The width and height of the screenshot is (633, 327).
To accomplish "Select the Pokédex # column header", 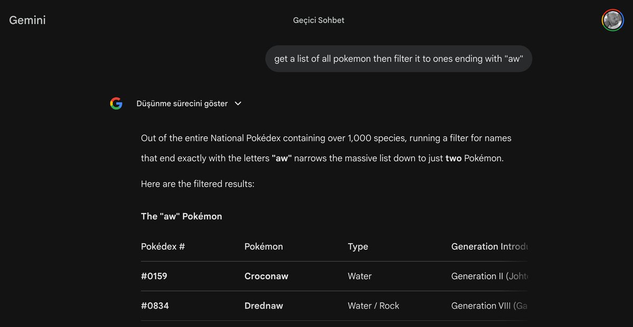I will click(x=163, y=246).
